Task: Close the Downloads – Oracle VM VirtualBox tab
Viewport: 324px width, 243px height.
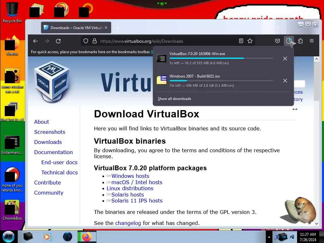Action: click(106, 28)
